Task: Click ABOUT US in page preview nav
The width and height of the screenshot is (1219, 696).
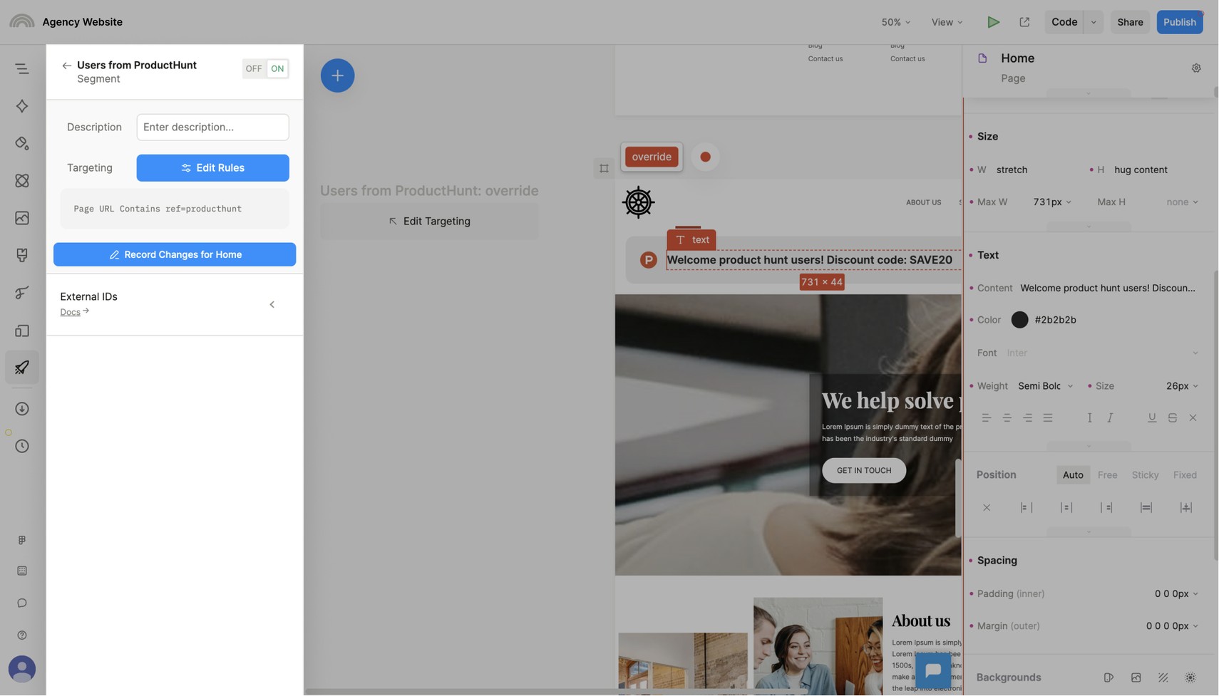Action: coord(923,203)
